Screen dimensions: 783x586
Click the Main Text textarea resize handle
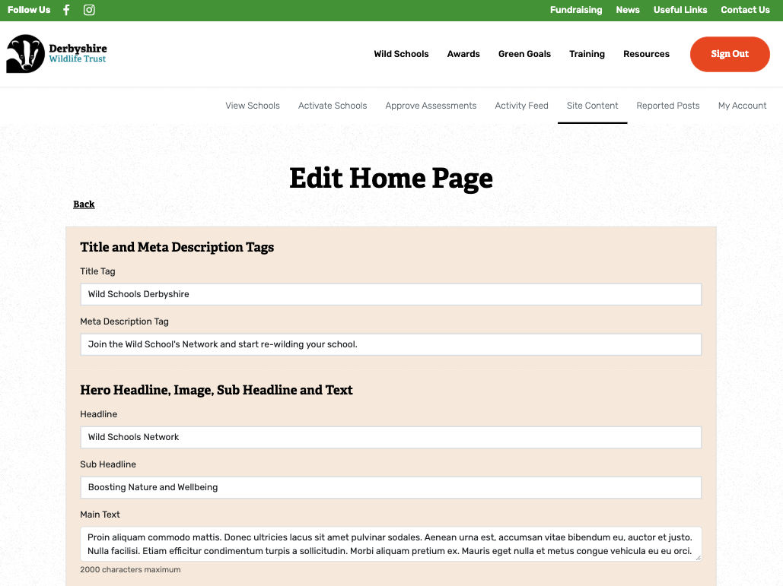[x=698, y=558]
